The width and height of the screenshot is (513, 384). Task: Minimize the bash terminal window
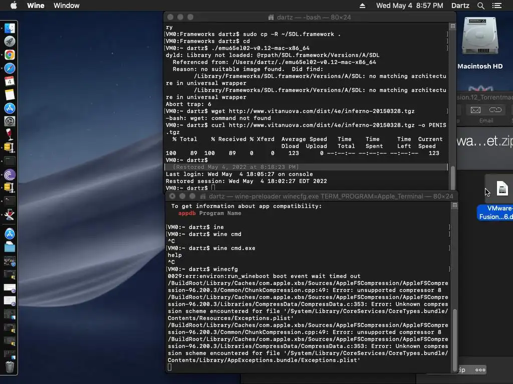[180, 17]
